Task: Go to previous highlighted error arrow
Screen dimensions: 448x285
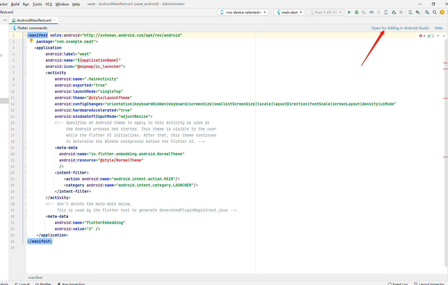Action: [438, 36]
